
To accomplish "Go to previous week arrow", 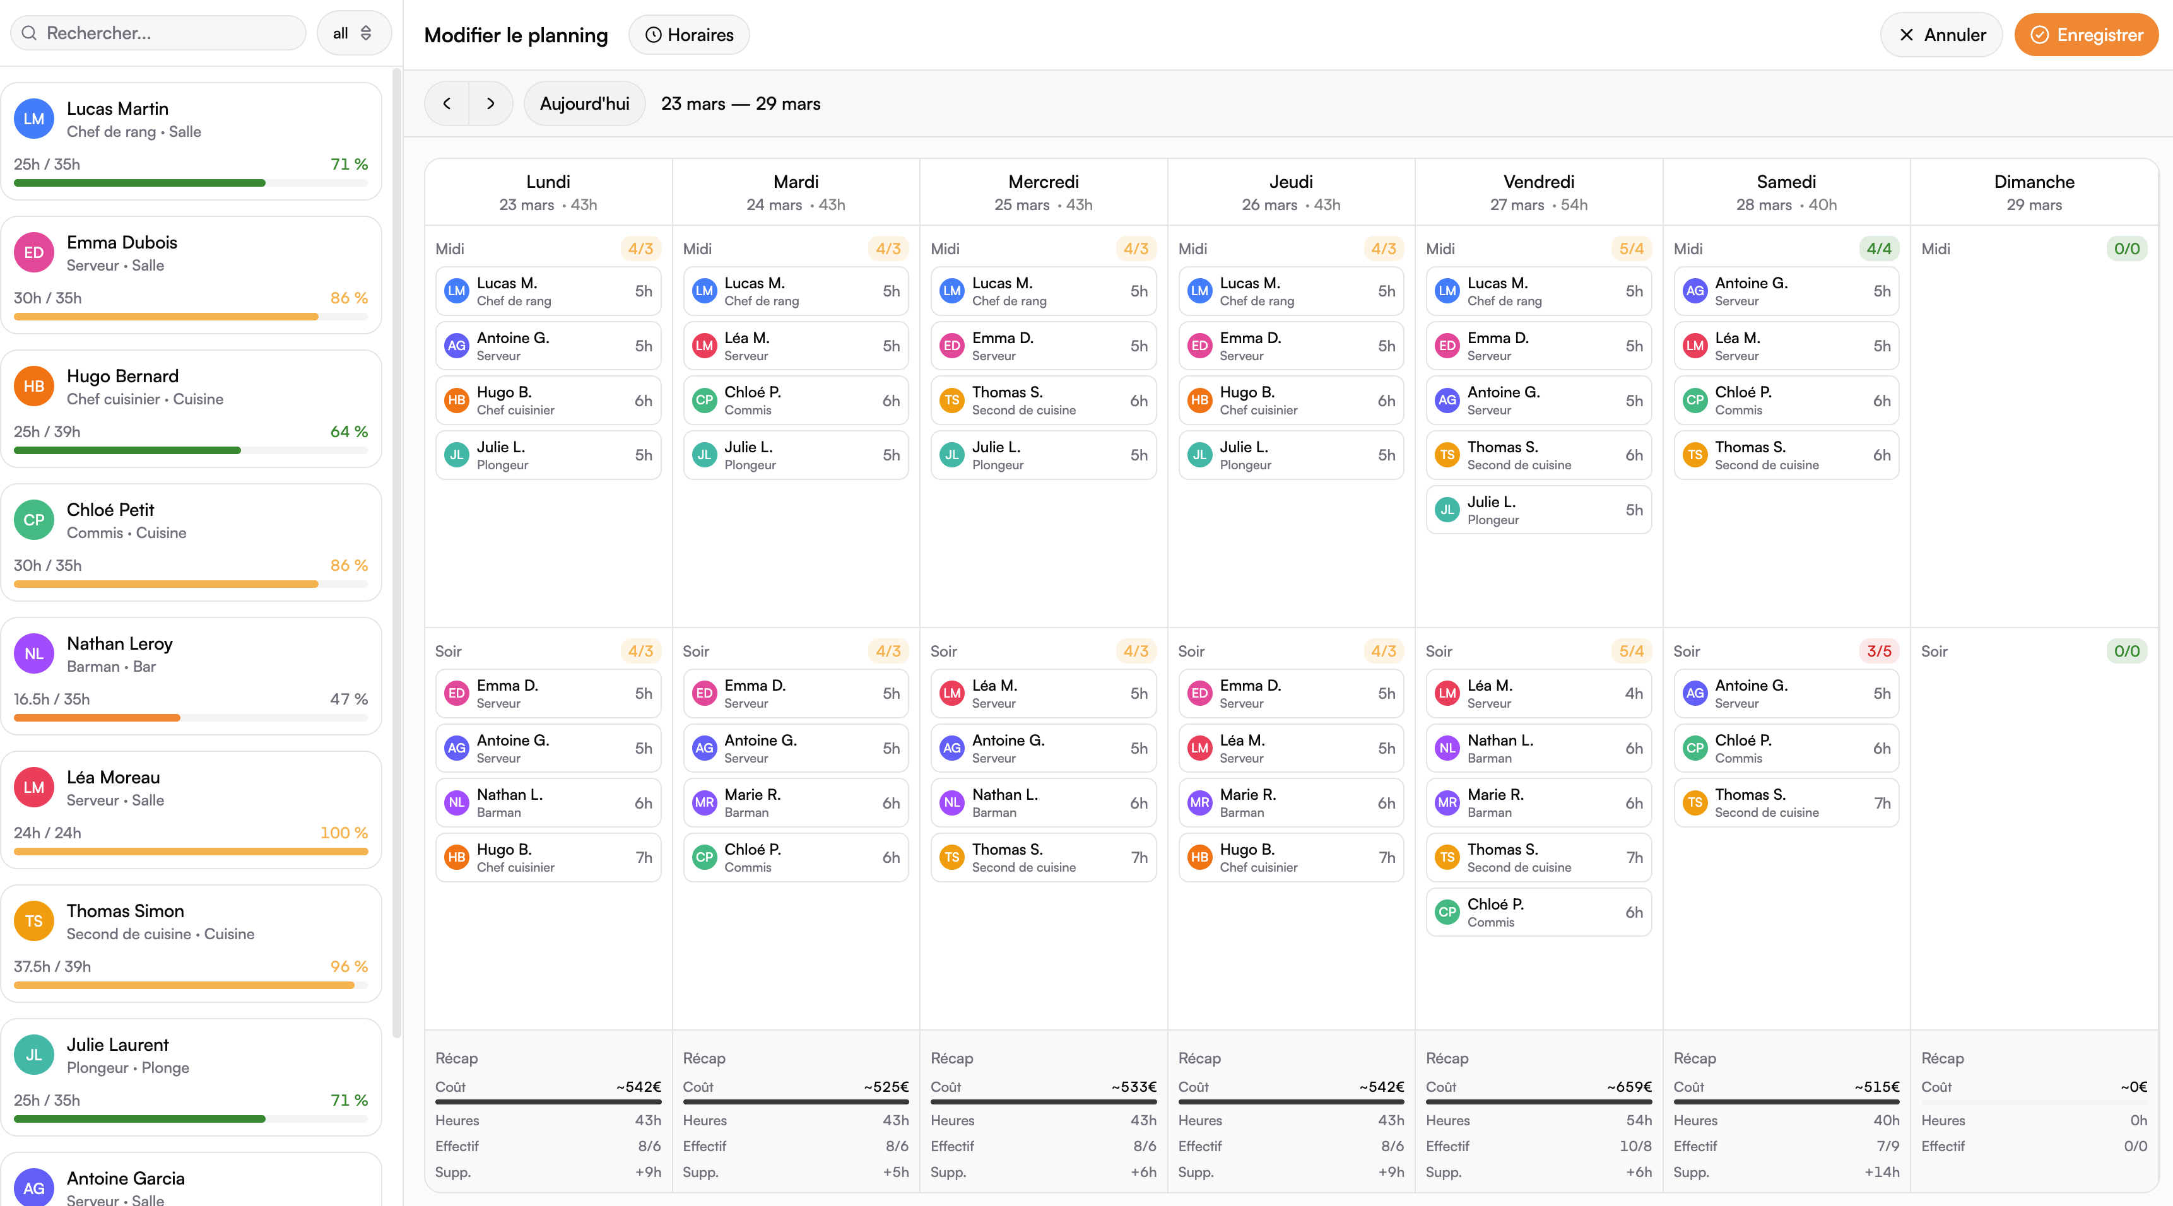I will coord(447,103).
